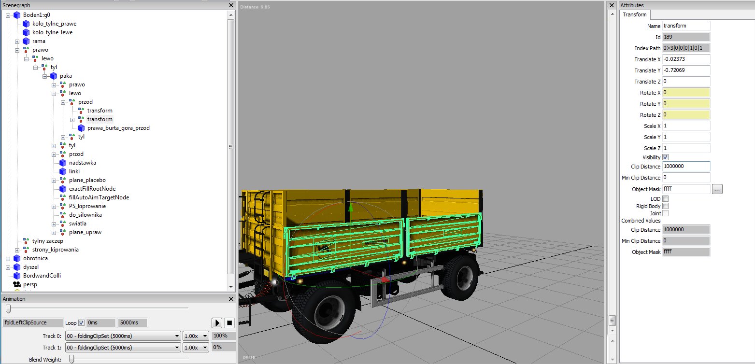
Task: Click the root cube icon of Boden1:g0
Action: pyautogui.click(x=17, y=15)
